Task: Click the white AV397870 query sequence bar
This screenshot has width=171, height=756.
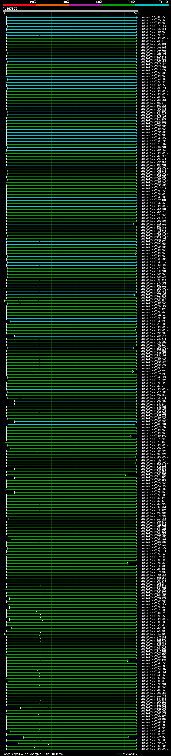Action: click(x=70, y=11)
